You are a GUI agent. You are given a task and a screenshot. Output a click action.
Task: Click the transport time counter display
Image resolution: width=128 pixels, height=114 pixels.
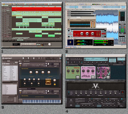point(16,44)
